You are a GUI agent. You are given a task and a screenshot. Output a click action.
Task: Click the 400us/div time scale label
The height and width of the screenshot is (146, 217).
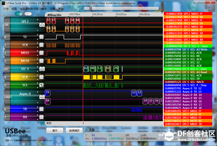[54, 15]
